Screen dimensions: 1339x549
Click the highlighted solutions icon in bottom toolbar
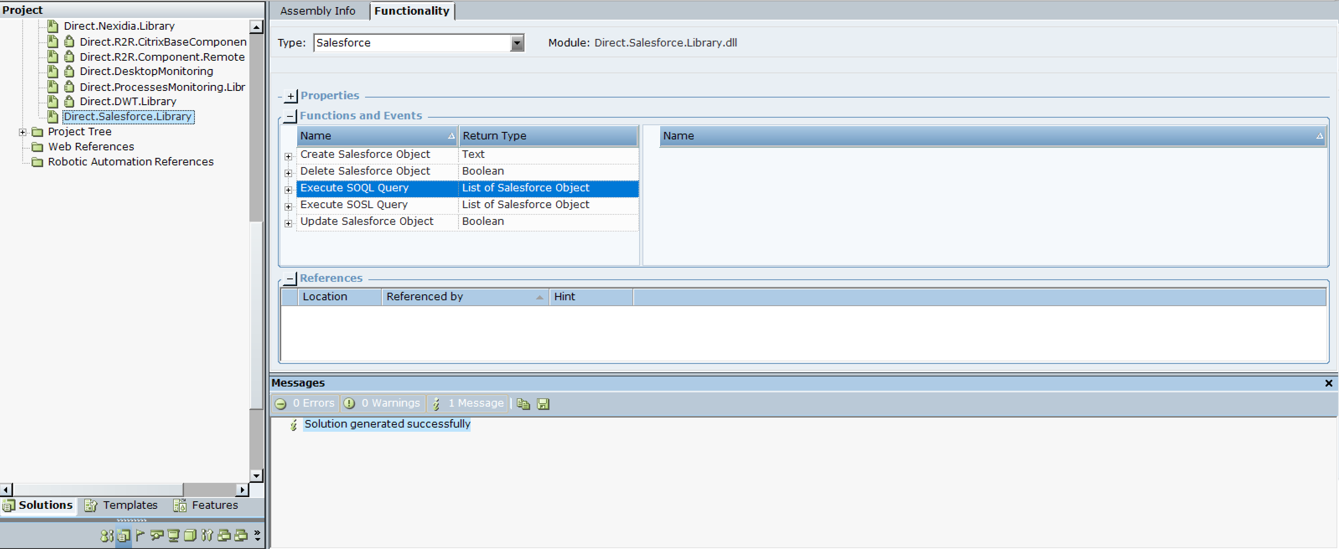pos(124,535)
